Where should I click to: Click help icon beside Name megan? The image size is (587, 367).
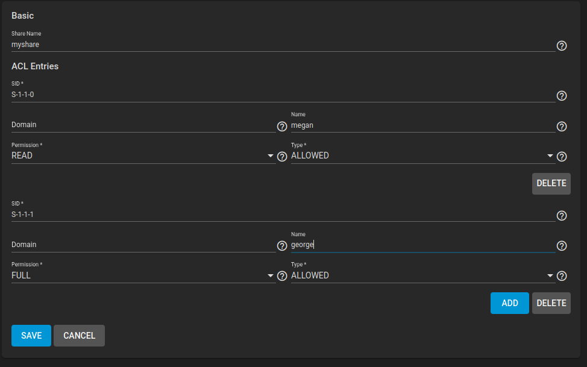point(562,127)
